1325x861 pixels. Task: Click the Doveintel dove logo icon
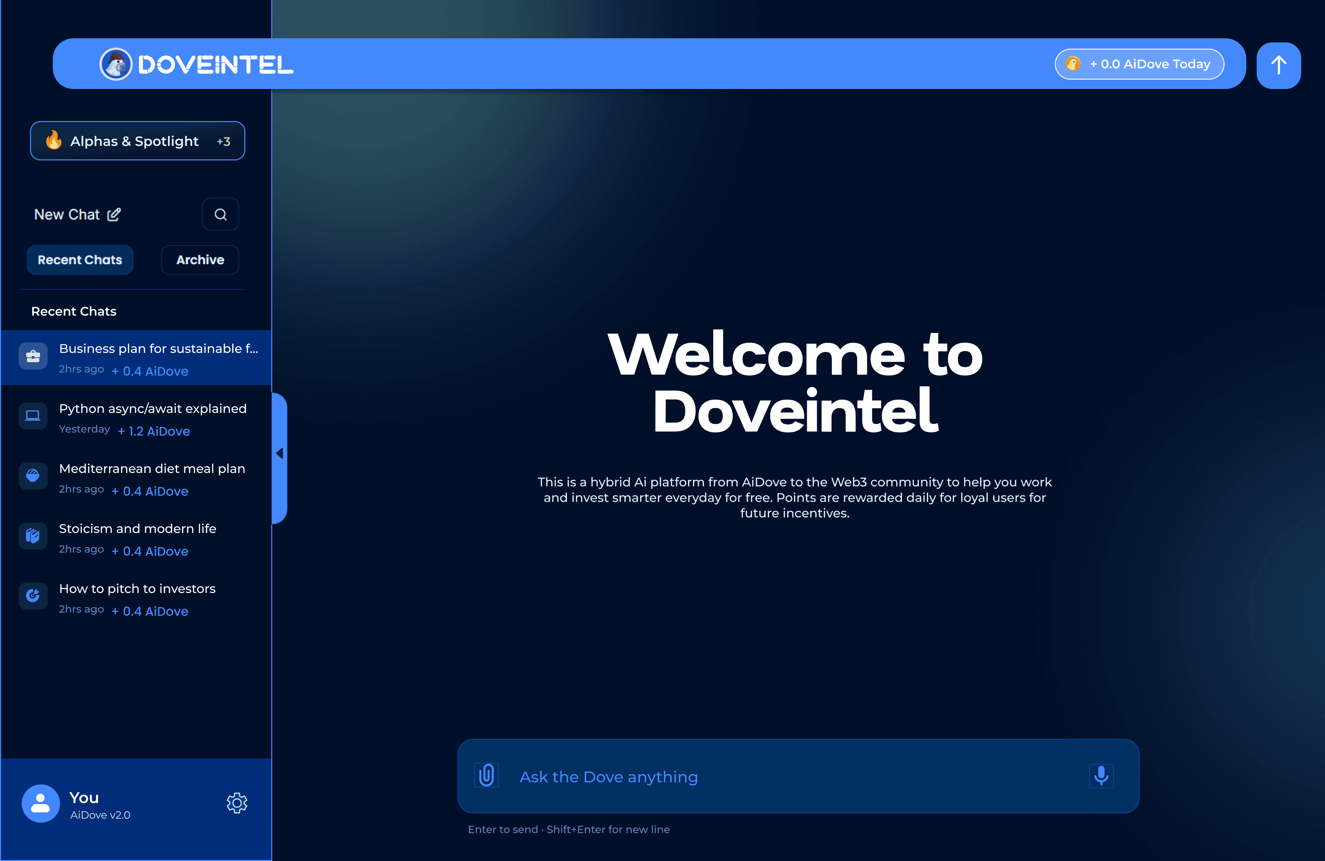pyautogui.click(x=116, y=64)
